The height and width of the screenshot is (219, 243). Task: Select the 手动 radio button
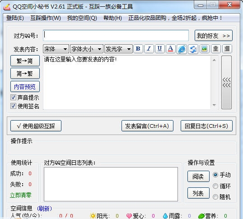(x=215, y=175)
